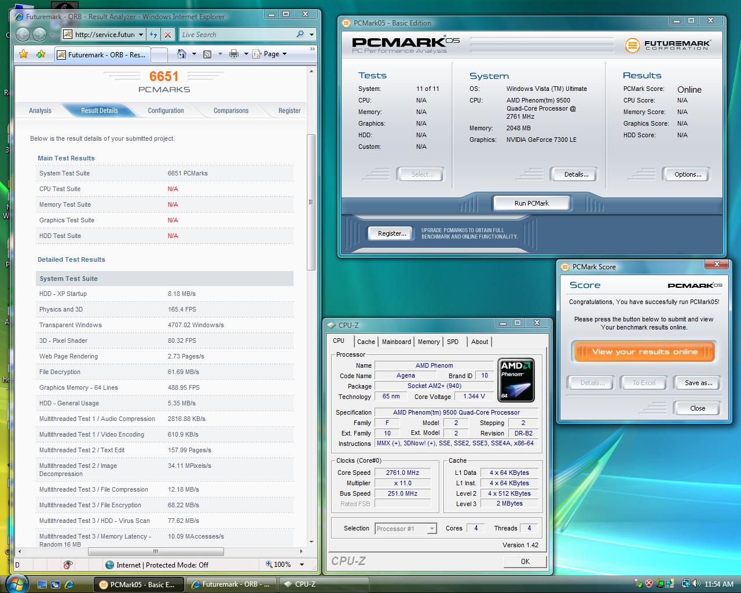This screenshot has width=741, height=593.
Task: Click the Options... button
Action: [688, 174]
